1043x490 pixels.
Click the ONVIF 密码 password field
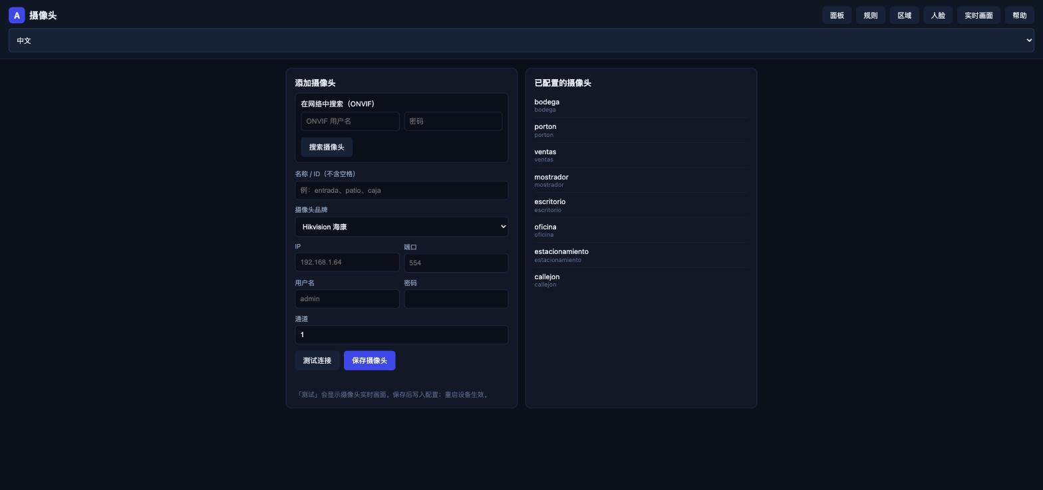coord(453,121)
